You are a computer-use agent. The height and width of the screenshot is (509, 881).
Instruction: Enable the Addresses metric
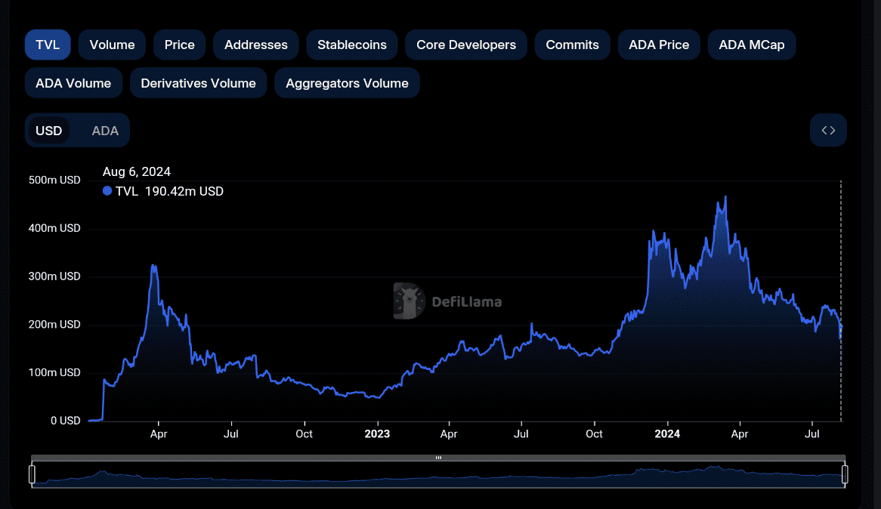(x=256, y=45)
